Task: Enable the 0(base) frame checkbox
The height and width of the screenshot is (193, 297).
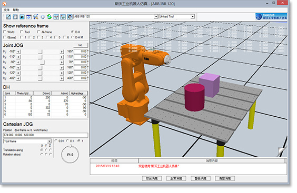Action: pyautogui.click(x=5, y=37)
